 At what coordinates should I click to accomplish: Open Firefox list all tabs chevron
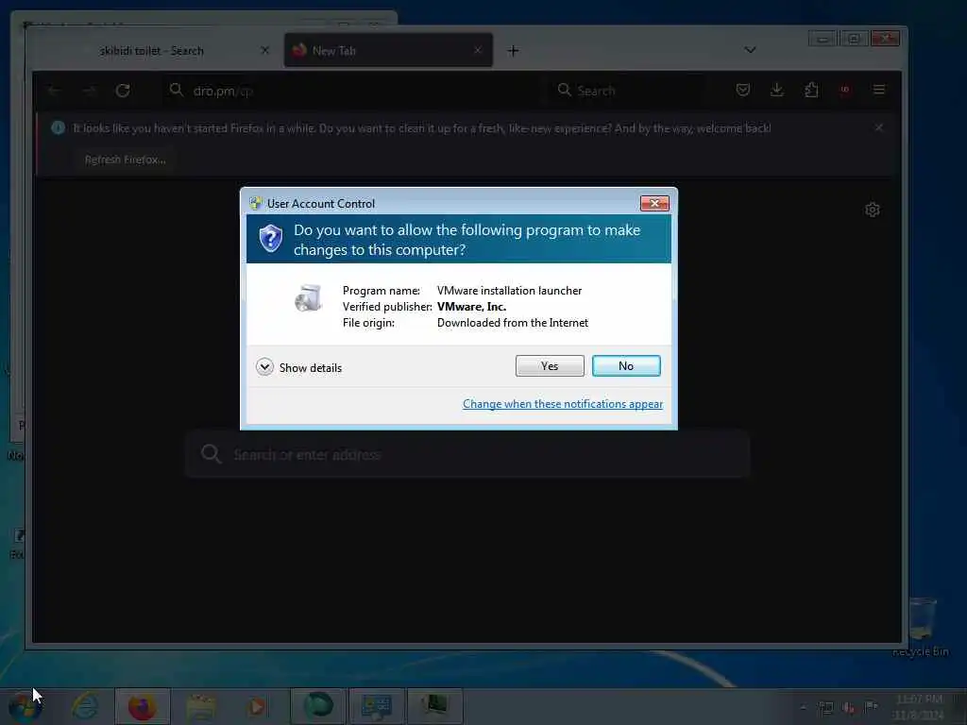750,50
